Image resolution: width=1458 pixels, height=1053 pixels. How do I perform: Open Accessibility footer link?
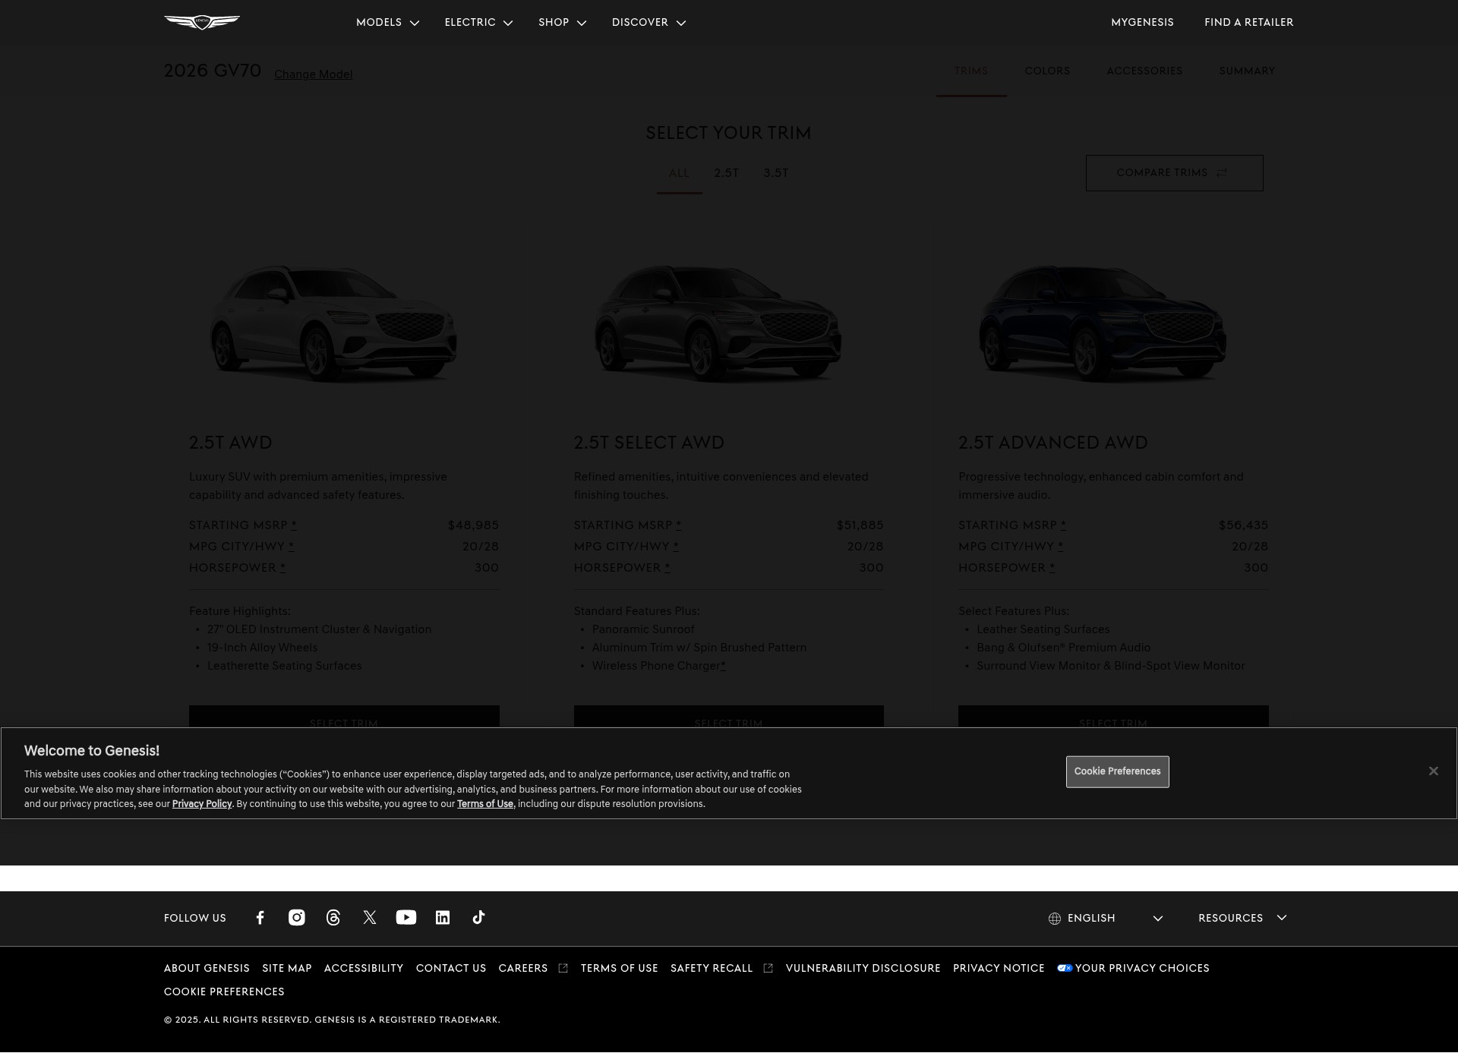364,969
